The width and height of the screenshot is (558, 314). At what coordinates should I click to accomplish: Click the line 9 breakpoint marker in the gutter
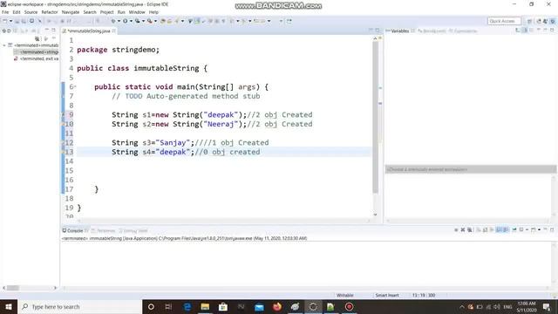(64, 114)
